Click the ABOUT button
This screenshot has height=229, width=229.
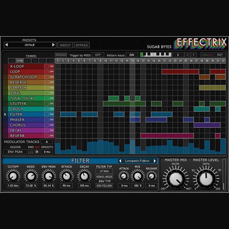pyautogui.click(x=65, y=45)
